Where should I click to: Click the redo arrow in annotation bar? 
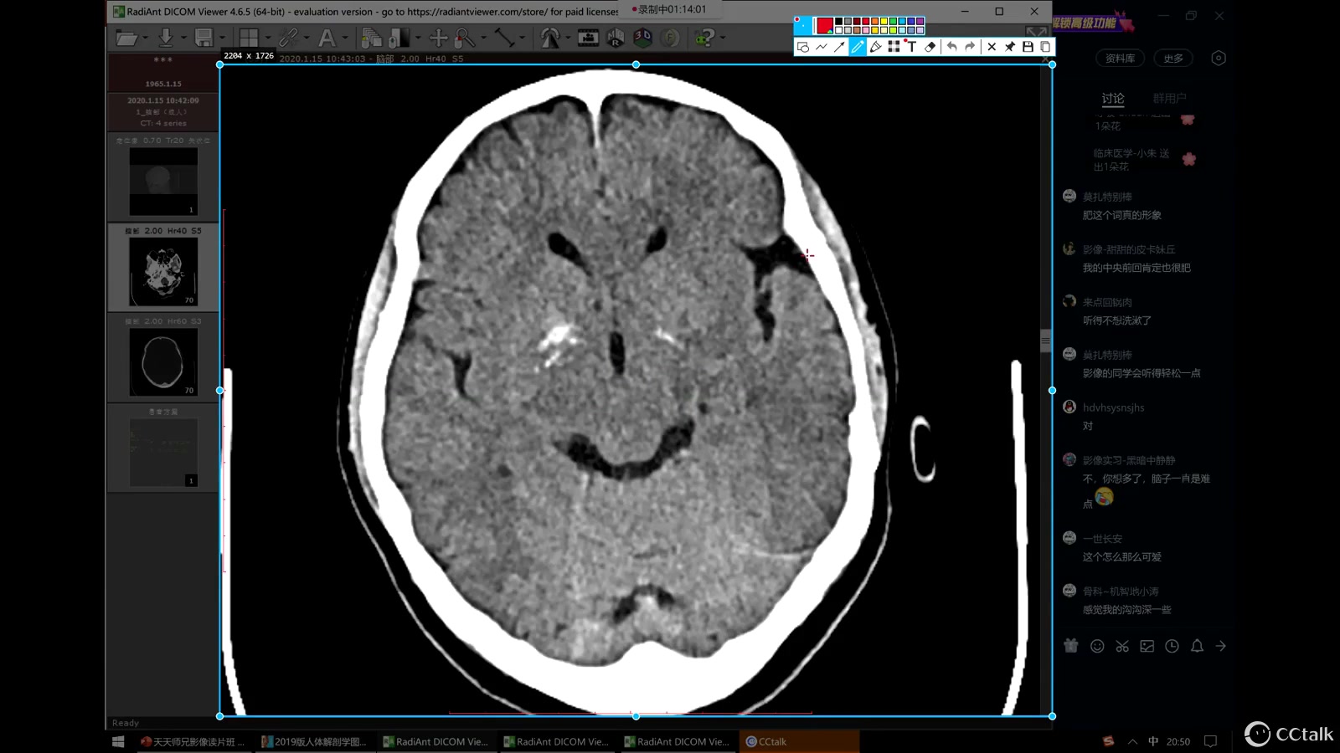970,47
